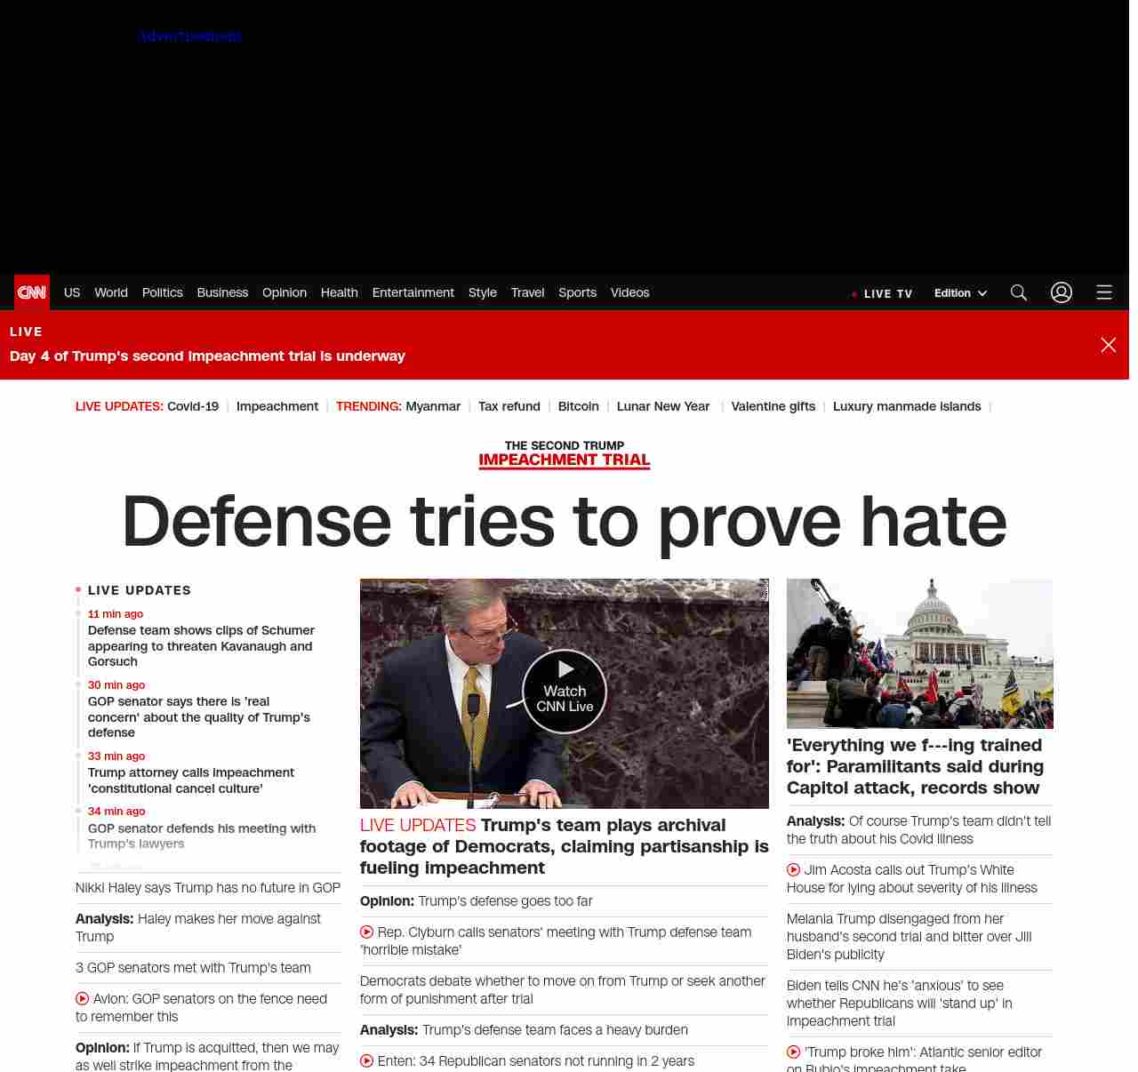1138x1072 pixels.
Task: Open the Bitcoin trending link
Action: [x=578, y=406]
